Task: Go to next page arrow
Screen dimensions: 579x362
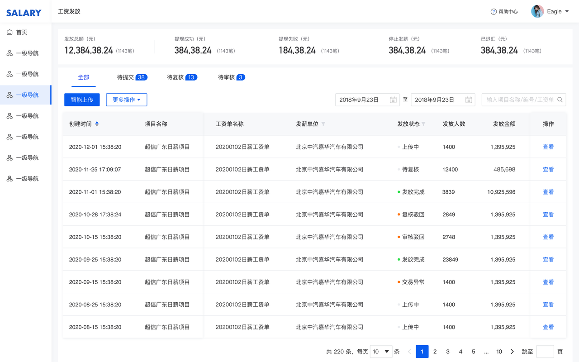Action: [512, 352]
